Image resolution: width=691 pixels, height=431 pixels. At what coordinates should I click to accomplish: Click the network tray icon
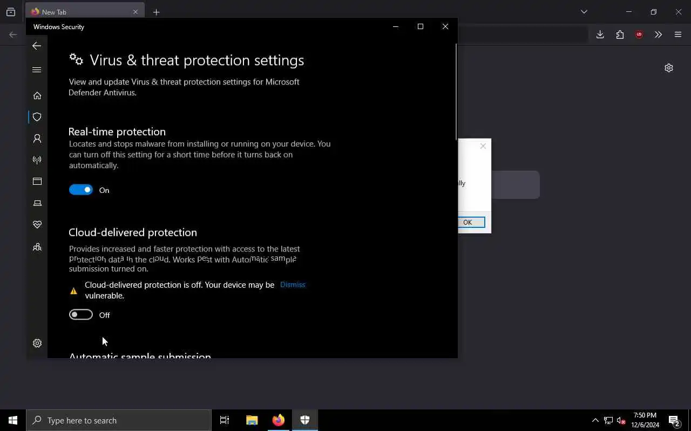tap(608, 420)
